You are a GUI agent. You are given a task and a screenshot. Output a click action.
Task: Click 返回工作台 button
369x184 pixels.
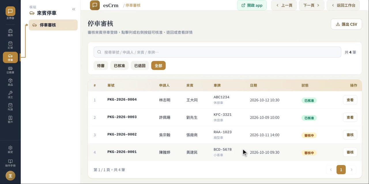click(343, 5)
